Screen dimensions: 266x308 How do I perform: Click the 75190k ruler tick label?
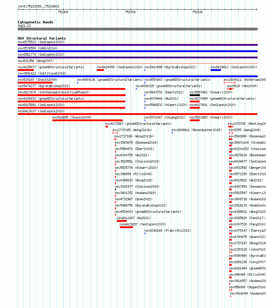point(63,12)
